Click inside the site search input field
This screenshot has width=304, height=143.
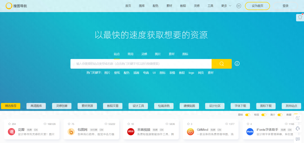tap(141, 64)
